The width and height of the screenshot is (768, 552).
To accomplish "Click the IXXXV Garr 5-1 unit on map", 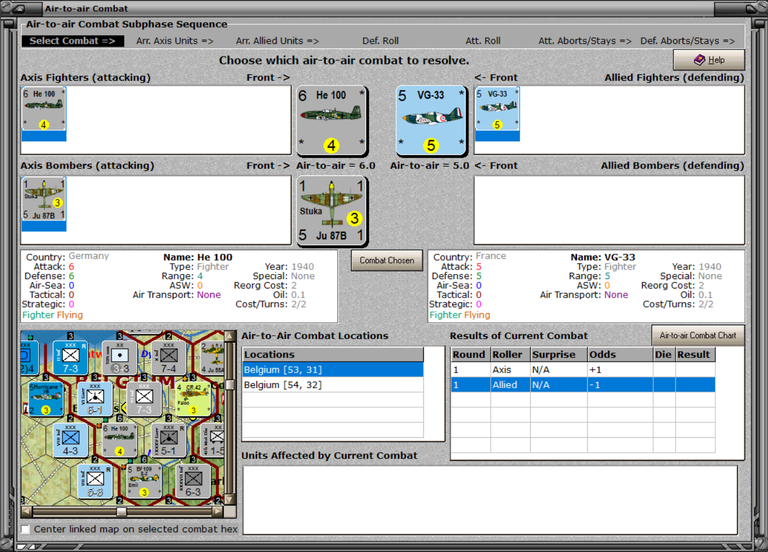I will 169,440.
